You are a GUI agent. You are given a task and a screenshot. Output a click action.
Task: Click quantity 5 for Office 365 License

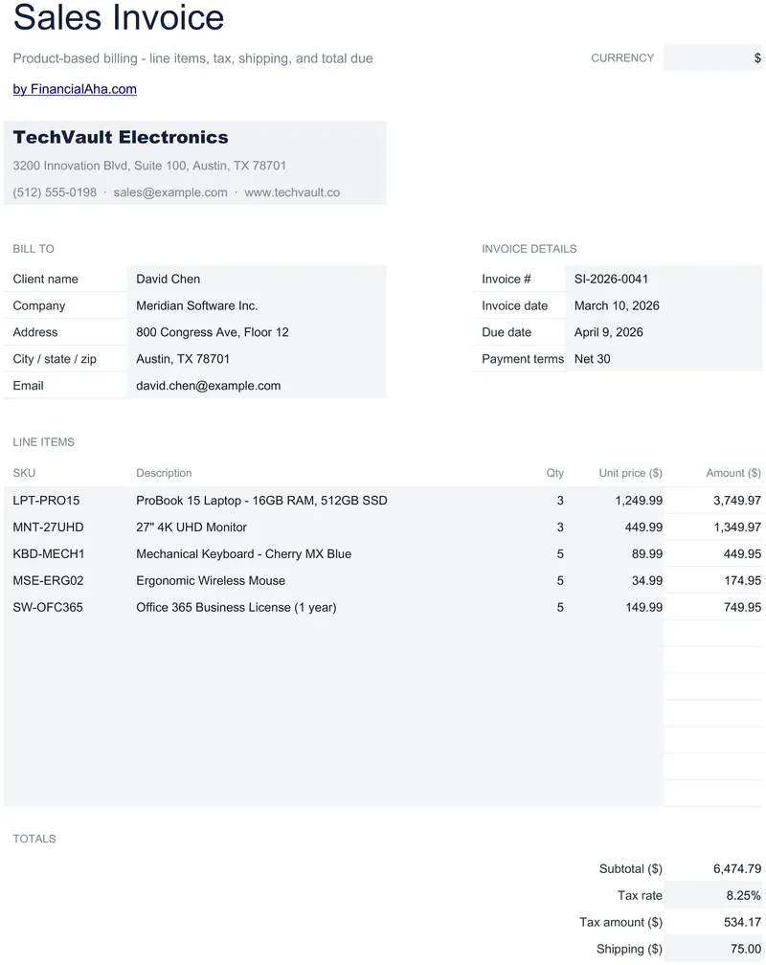(560, 607)
